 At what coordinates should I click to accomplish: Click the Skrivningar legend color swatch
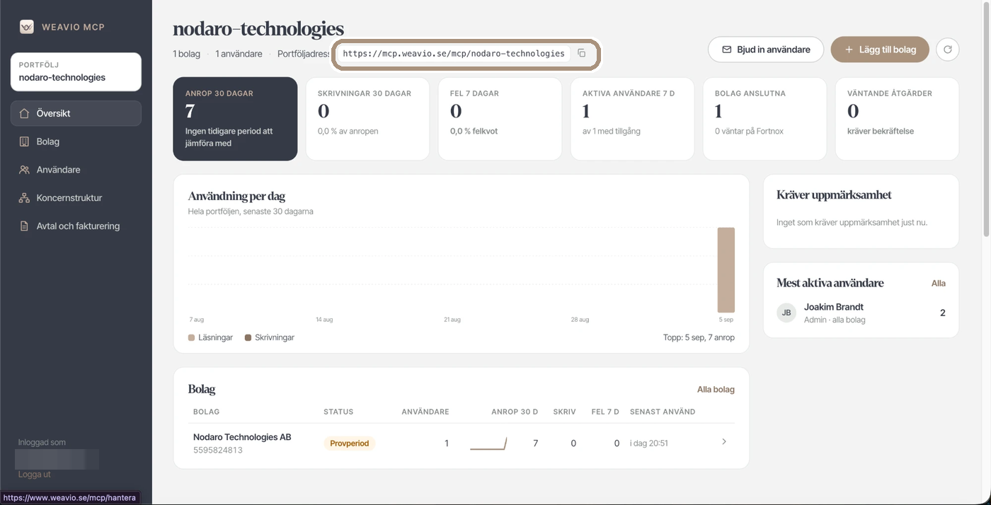(248, 338)
